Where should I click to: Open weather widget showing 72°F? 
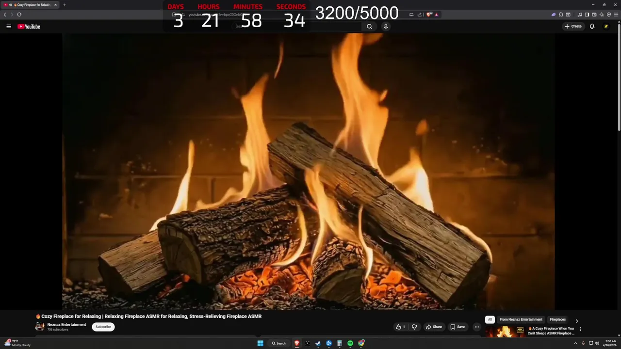18,343
